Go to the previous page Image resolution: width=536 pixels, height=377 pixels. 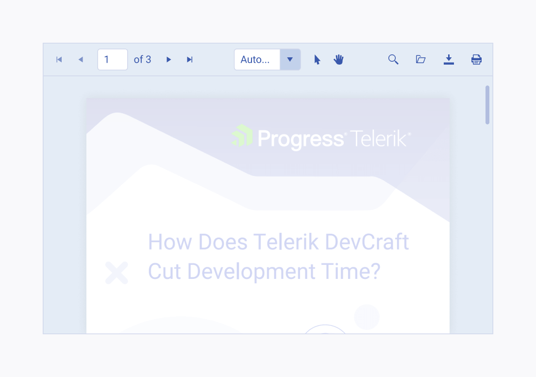[x=81, y=60]
